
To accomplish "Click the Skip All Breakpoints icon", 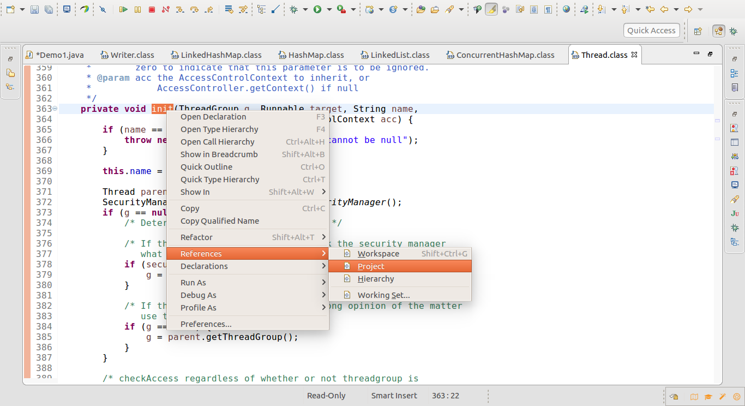I will (x=103, y=9).
